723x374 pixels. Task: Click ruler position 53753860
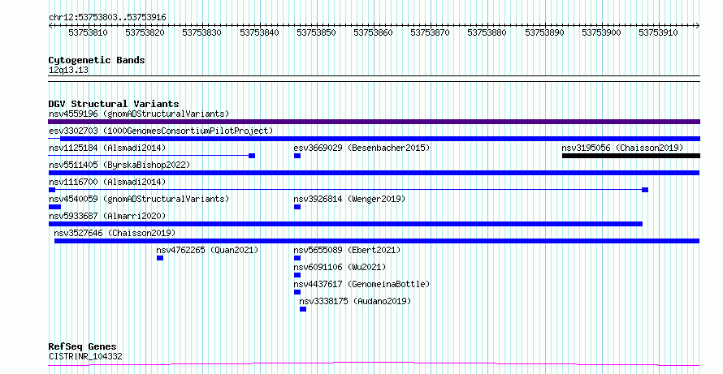[373, 32]
